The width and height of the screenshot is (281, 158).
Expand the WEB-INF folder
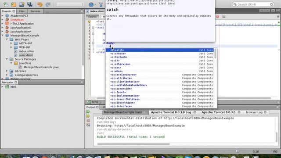point(11,47)
